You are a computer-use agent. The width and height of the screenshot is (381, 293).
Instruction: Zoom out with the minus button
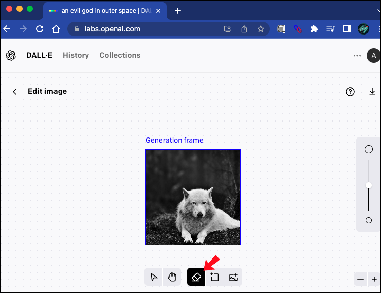tap(360, 279)
